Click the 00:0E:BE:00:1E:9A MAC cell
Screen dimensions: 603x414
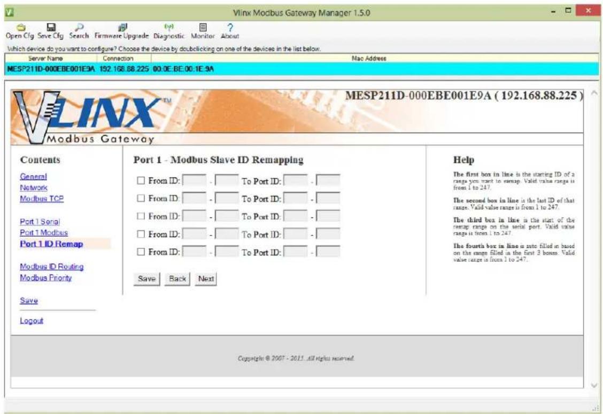tap(183, 69)
